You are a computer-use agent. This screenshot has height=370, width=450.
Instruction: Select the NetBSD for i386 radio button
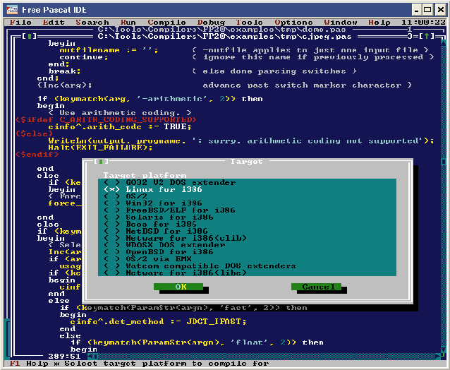click(x=112, y=231)
